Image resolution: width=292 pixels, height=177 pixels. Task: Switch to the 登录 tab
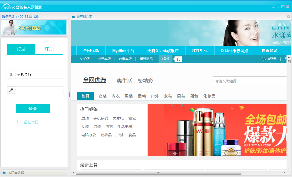point(21,49)
